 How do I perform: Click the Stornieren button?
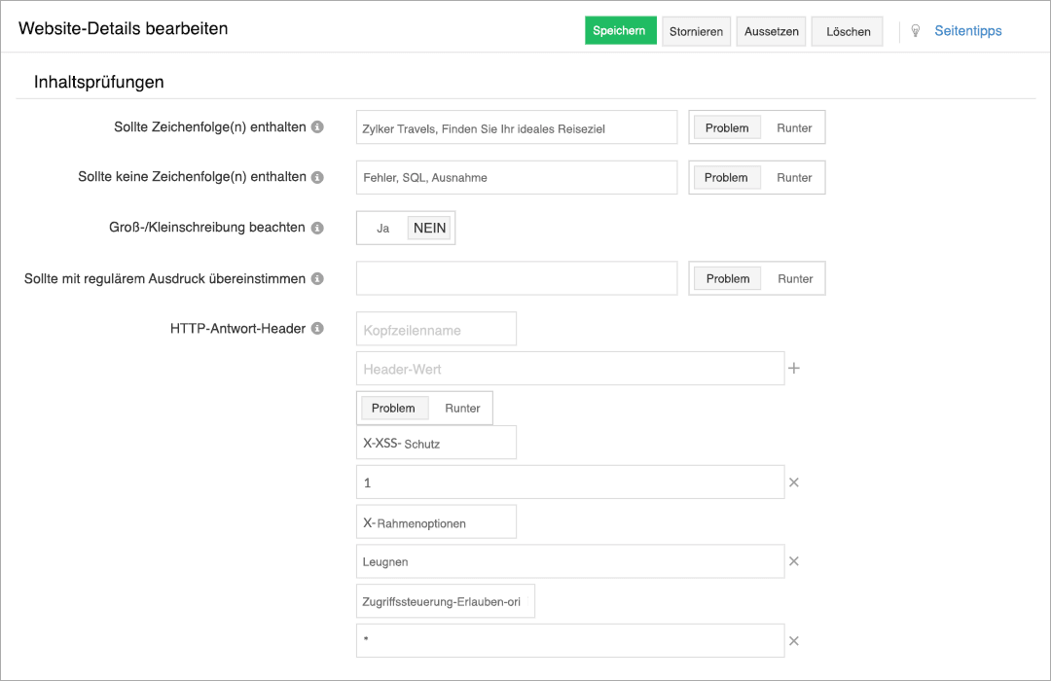pyautogui.click(x=696, y=30)
